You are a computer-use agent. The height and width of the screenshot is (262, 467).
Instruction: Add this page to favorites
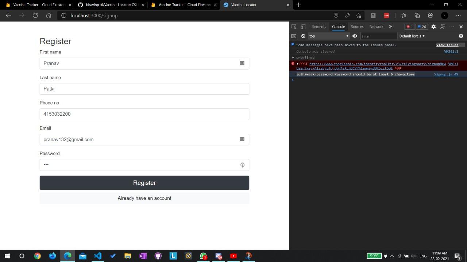359,15
